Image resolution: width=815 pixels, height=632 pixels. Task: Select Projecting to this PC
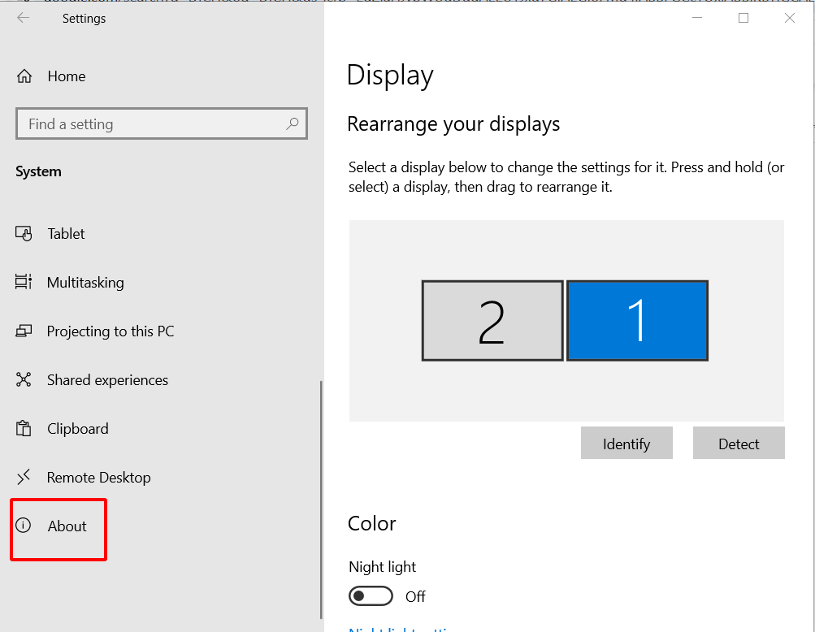110,331
